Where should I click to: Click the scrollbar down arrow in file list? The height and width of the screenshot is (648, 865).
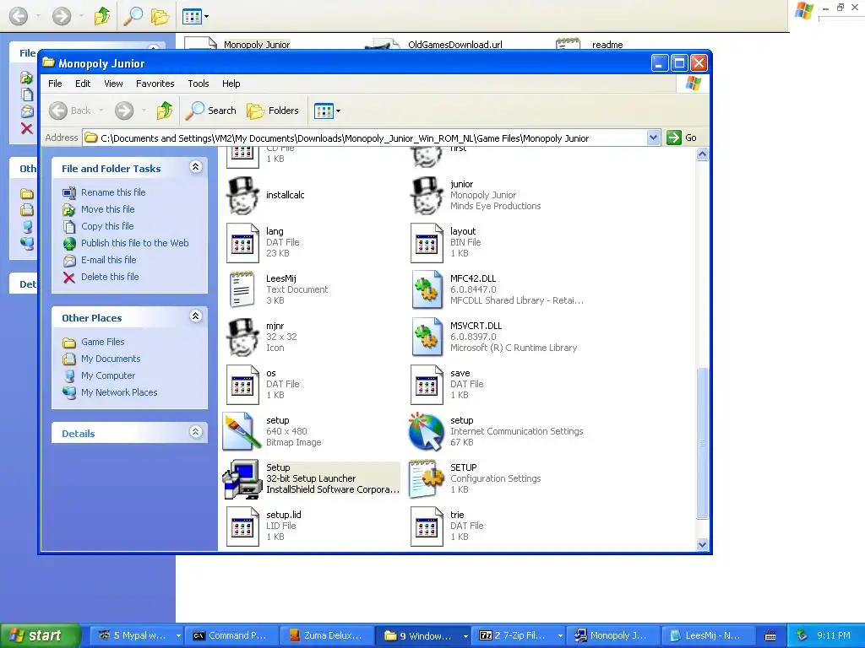pos(702,544)
